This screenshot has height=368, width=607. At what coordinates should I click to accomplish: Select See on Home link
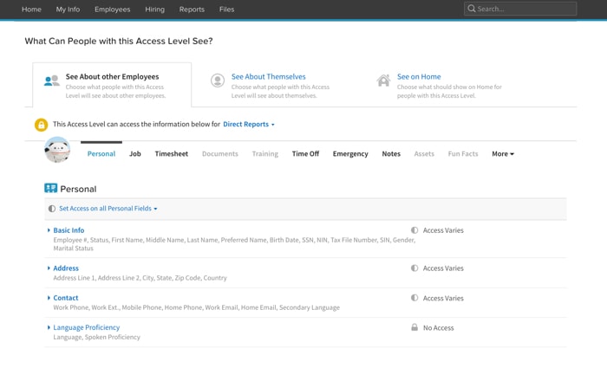click(x=419, y=77)
